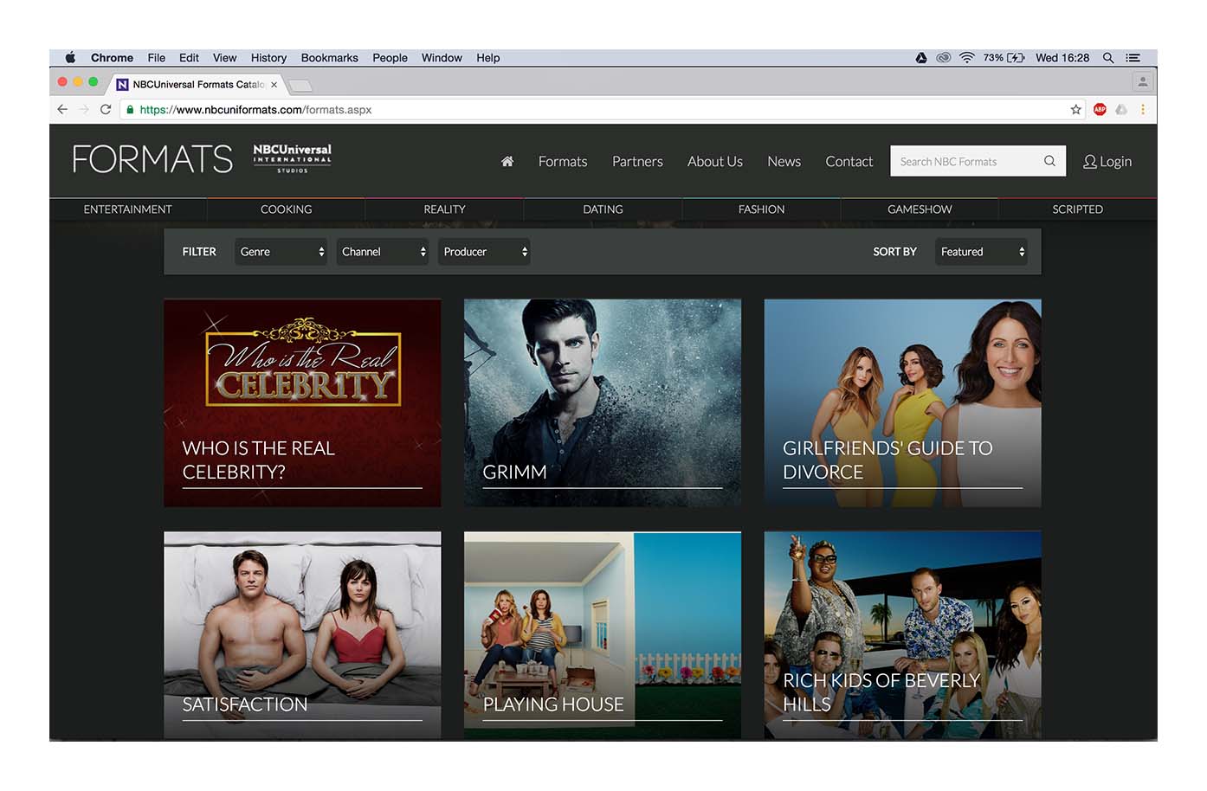
Task: Click the Wed 16:28 clock
Action: [1062, 58]
